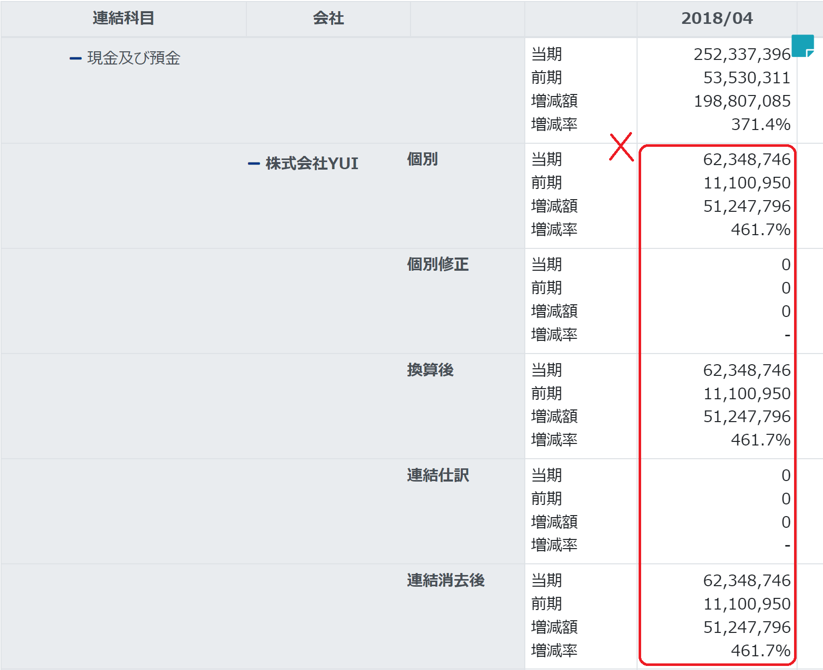The image size is (823, 670).
Task: Click the 現金及び預金 account name
Action: 134,58
